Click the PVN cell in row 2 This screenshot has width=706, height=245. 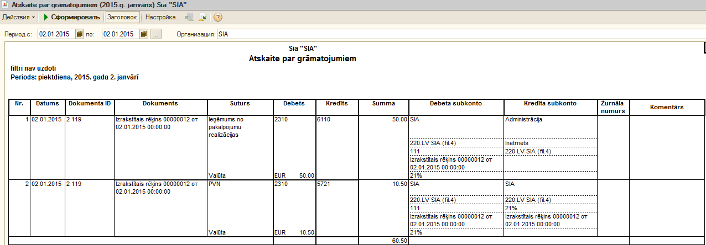pyautogui.click(x=215, y=184)
